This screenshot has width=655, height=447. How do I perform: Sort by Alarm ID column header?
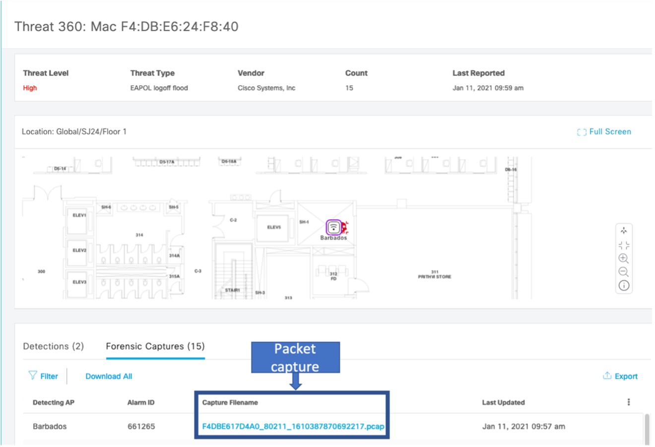[x=140, y=402]
